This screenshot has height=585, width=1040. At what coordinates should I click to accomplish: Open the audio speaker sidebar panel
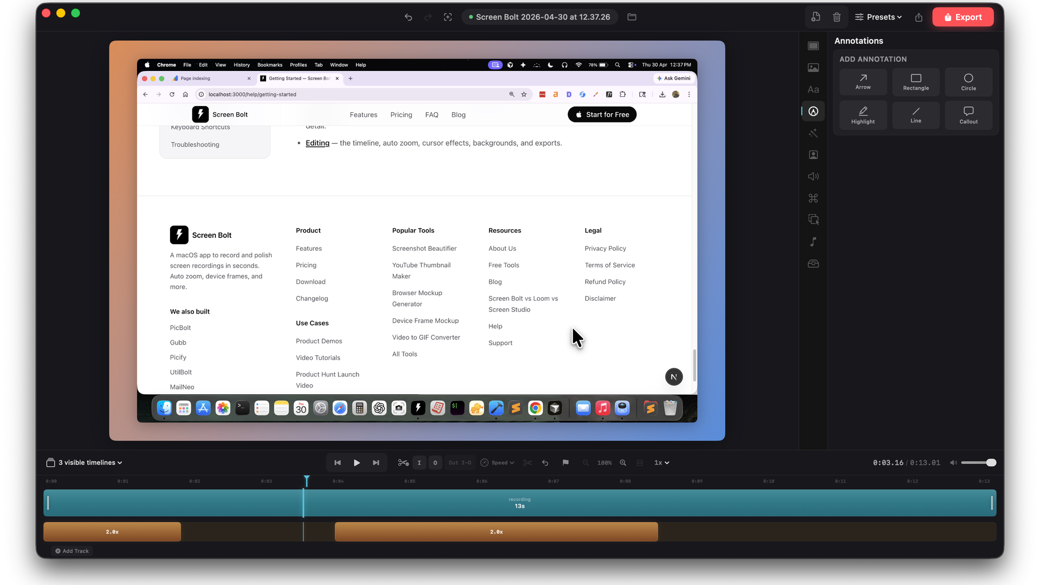813,177
